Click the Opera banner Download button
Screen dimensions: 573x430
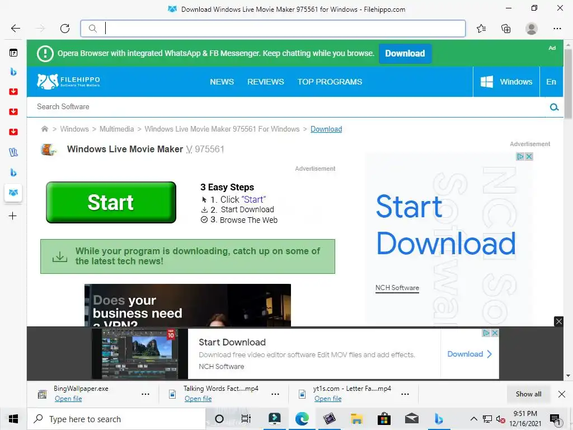(405, 53)
